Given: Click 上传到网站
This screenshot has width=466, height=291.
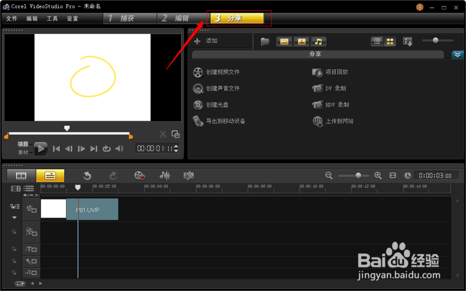Looking at the screenshot, I should click(x=333, y=121).
